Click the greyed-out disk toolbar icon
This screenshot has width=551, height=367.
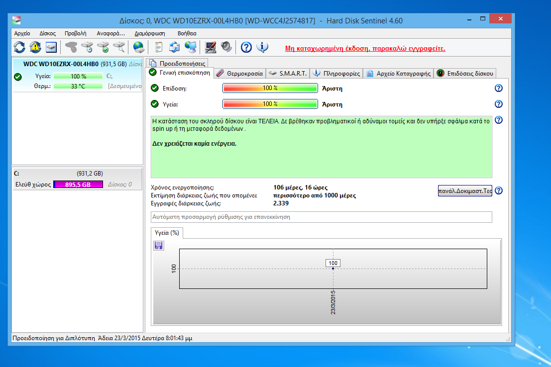71,47
